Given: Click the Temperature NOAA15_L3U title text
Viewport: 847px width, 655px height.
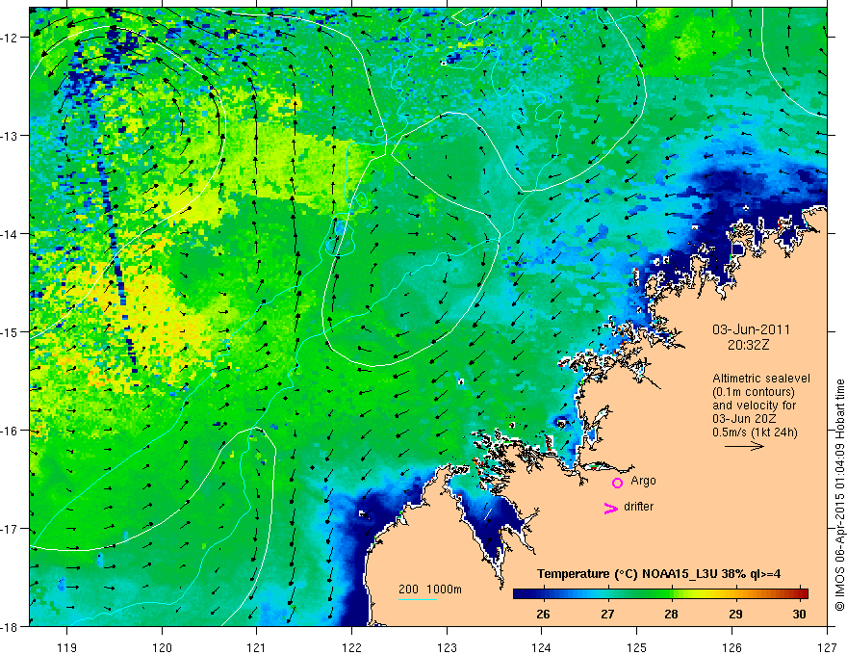Looking at the screenshot, I should point(658,574).
